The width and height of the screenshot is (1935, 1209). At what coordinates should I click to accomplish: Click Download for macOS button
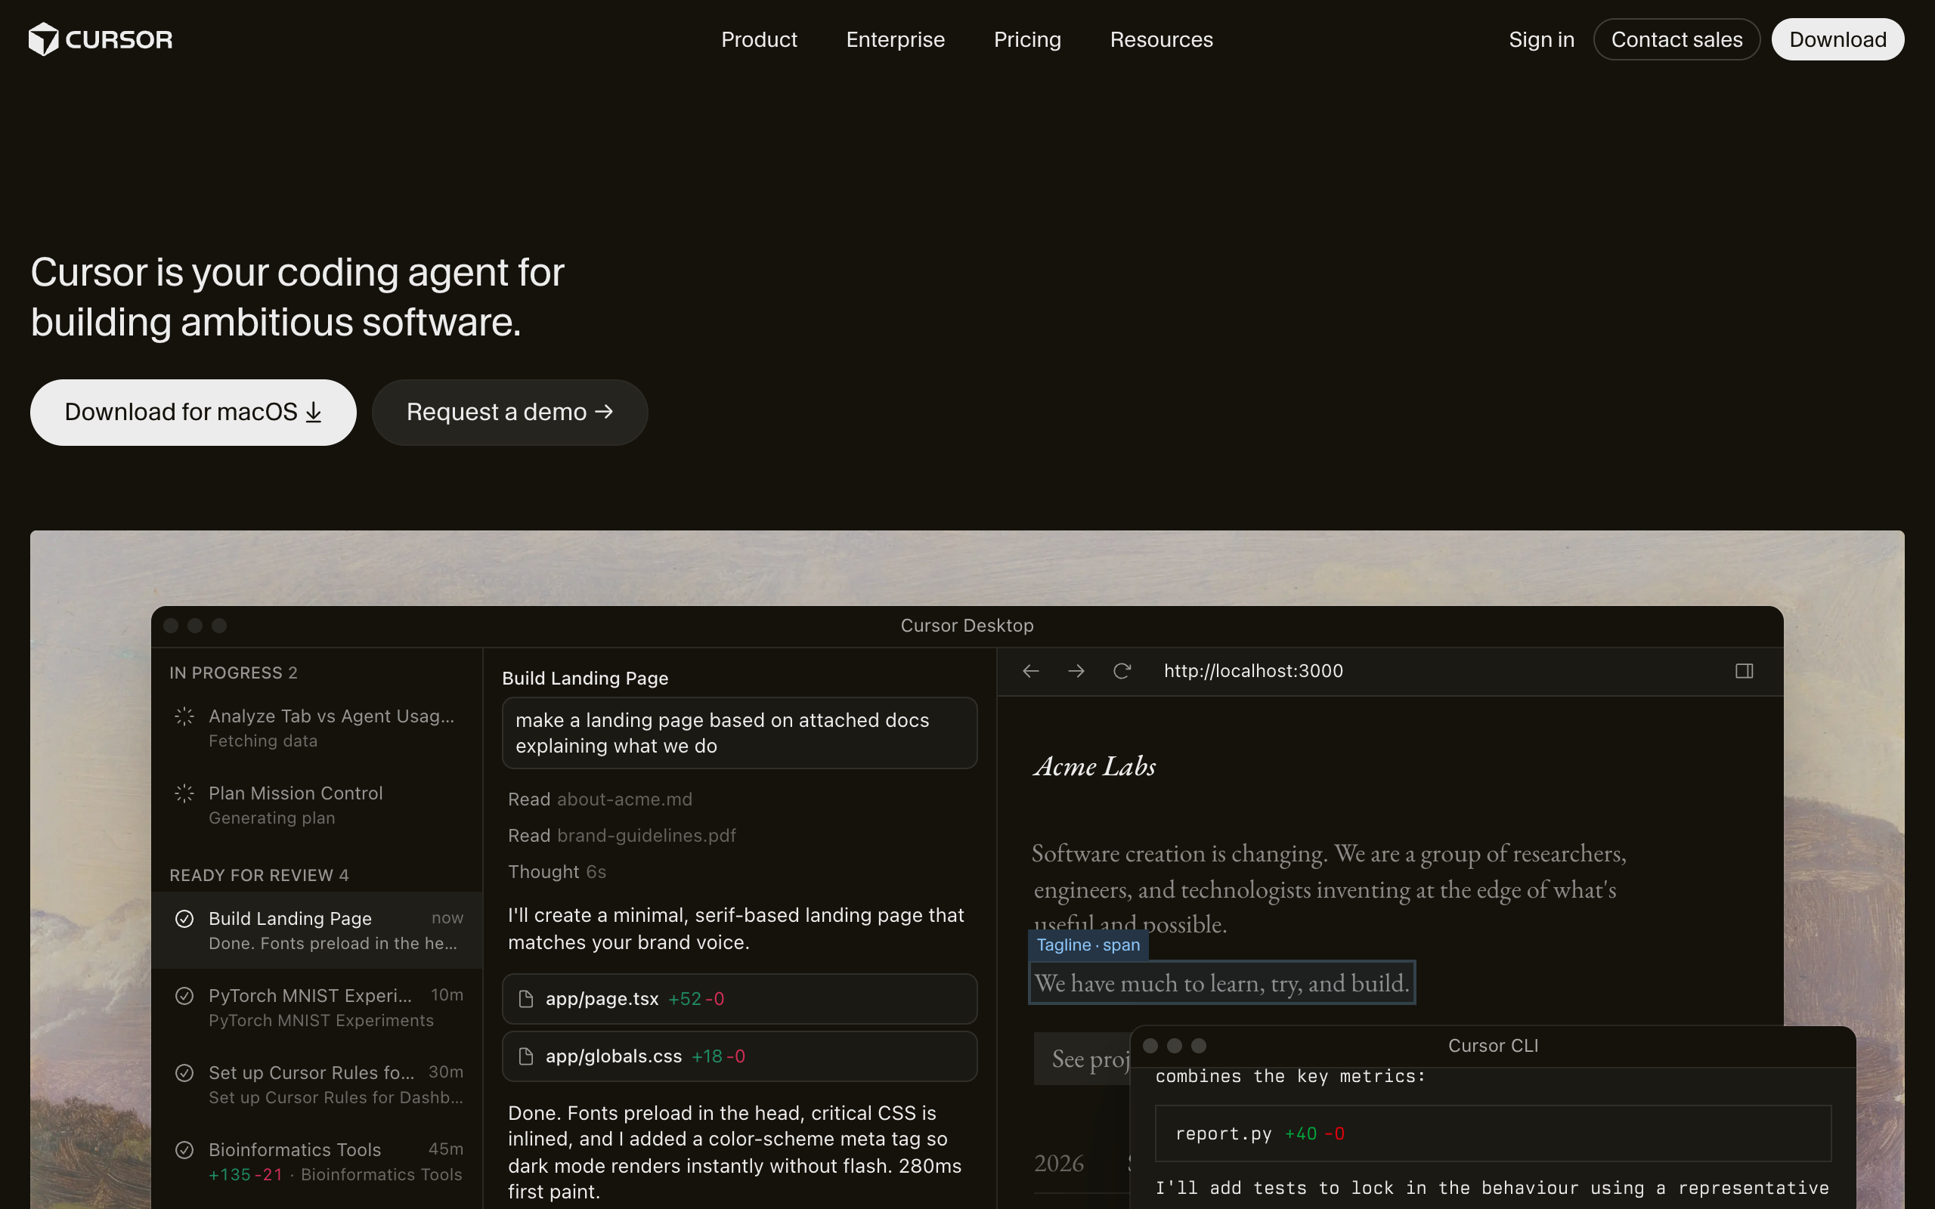193,412
